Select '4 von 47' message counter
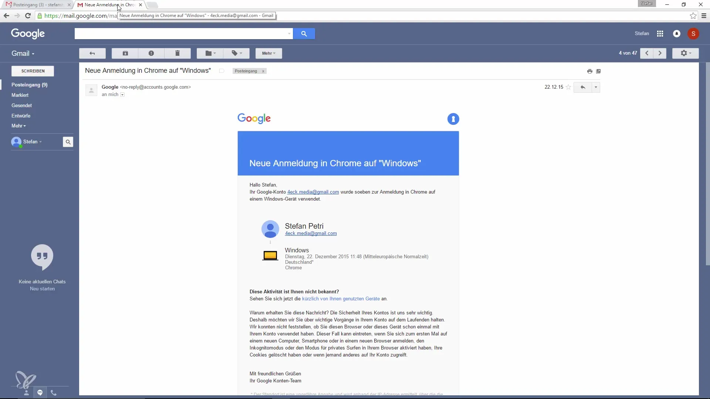 click(628, 54)
